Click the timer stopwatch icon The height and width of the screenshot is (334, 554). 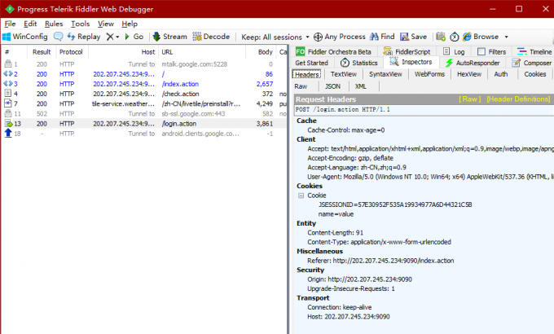(x=455, y=37)
